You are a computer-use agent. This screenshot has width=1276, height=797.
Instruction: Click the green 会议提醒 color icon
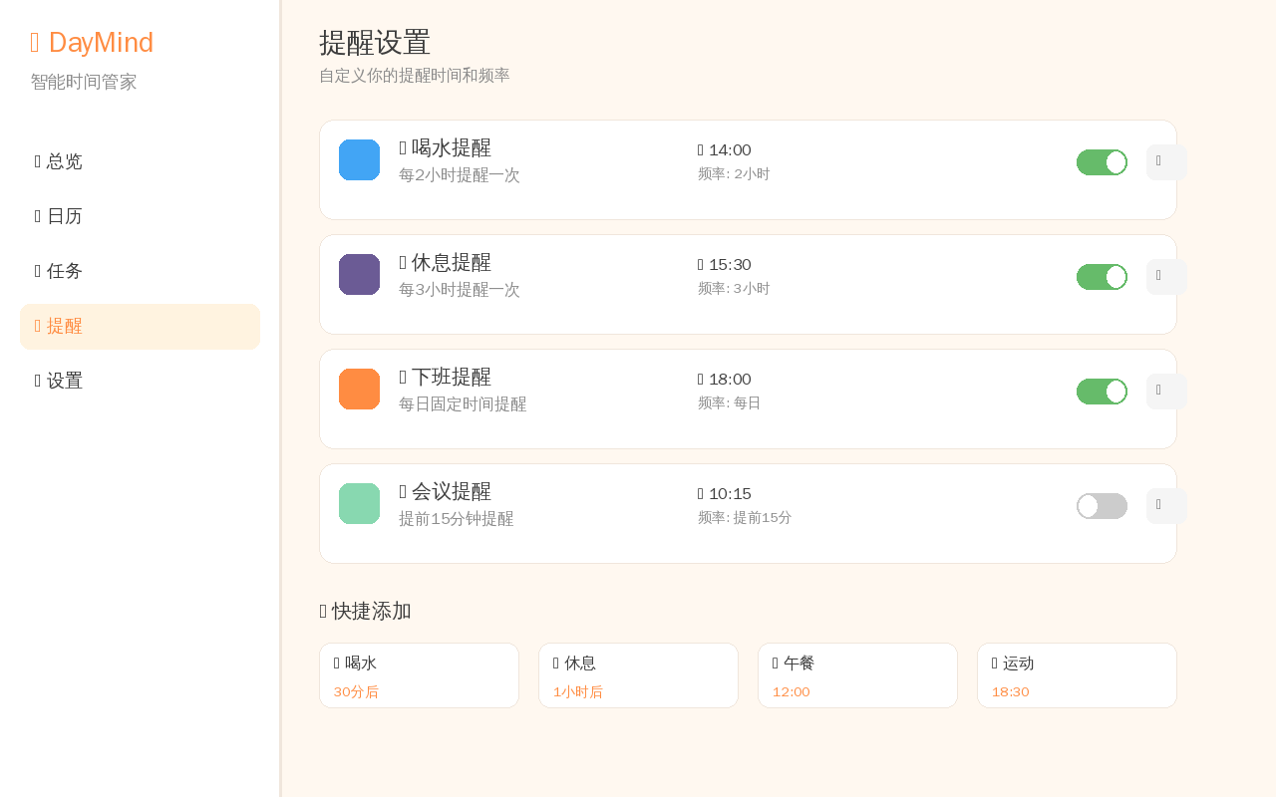[x=359, y=503]
